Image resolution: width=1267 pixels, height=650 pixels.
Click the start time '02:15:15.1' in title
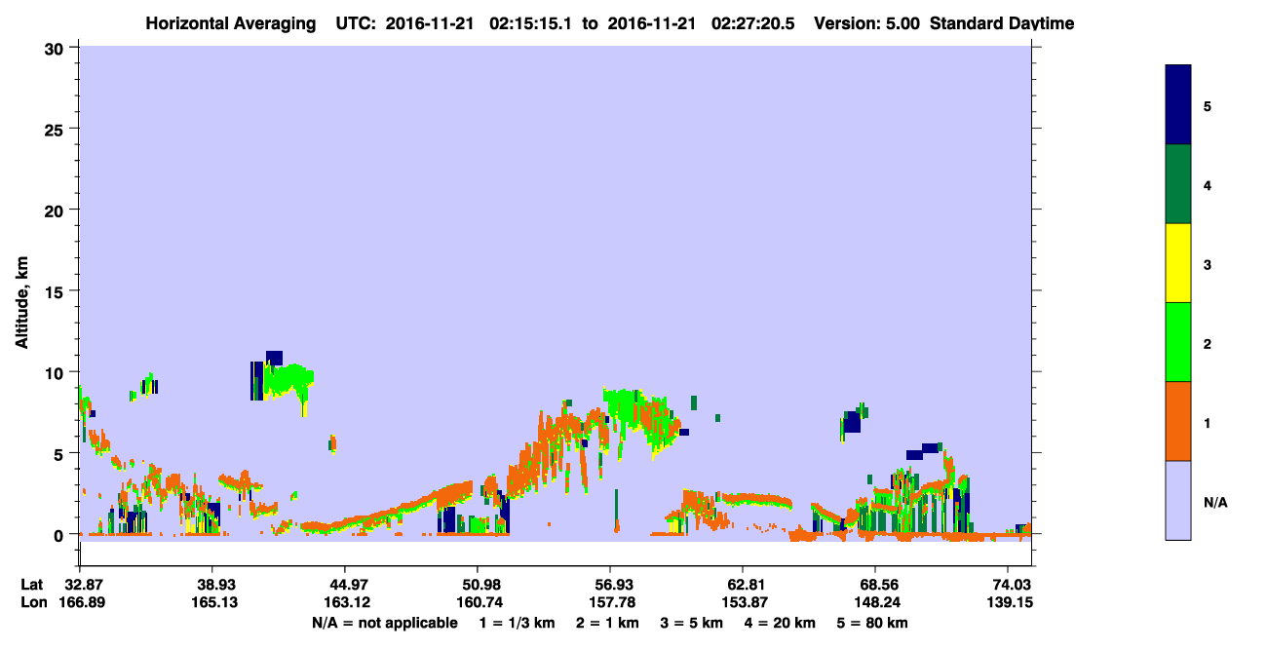529,23
